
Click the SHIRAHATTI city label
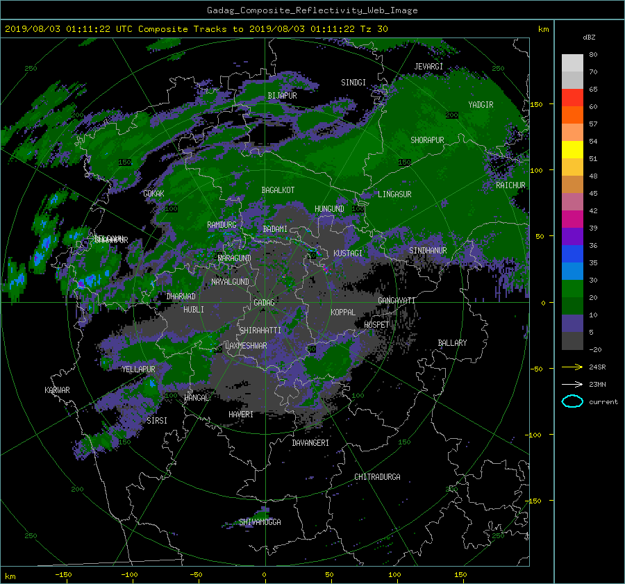tap(260, 330)
